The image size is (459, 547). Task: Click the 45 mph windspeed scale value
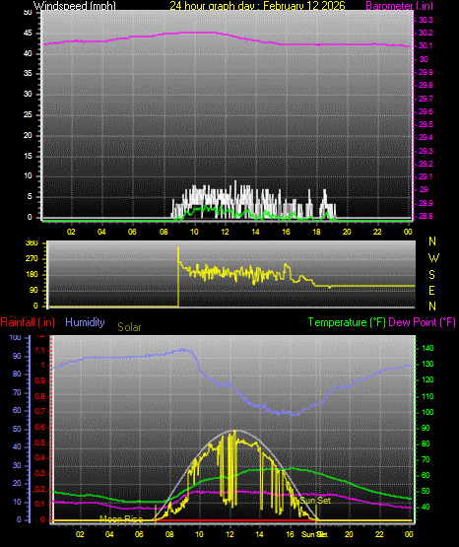[x=28, y=34]
